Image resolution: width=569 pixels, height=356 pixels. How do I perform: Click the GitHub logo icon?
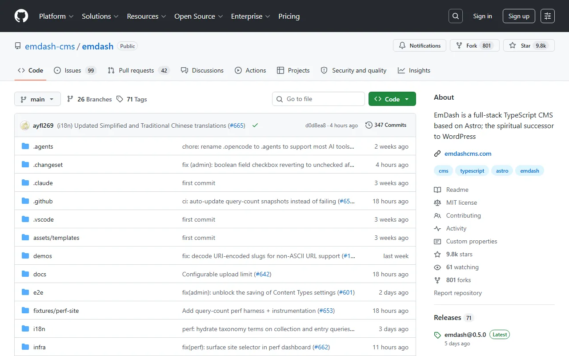(x=21, y=16)
